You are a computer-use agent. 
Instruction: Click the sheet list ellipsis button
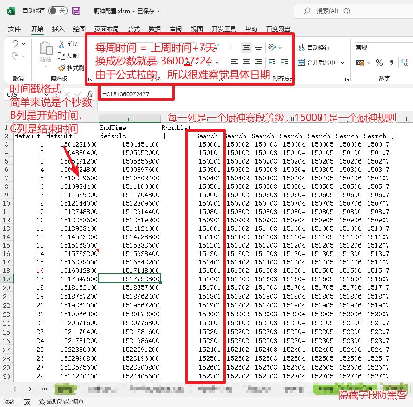(44, 389)
